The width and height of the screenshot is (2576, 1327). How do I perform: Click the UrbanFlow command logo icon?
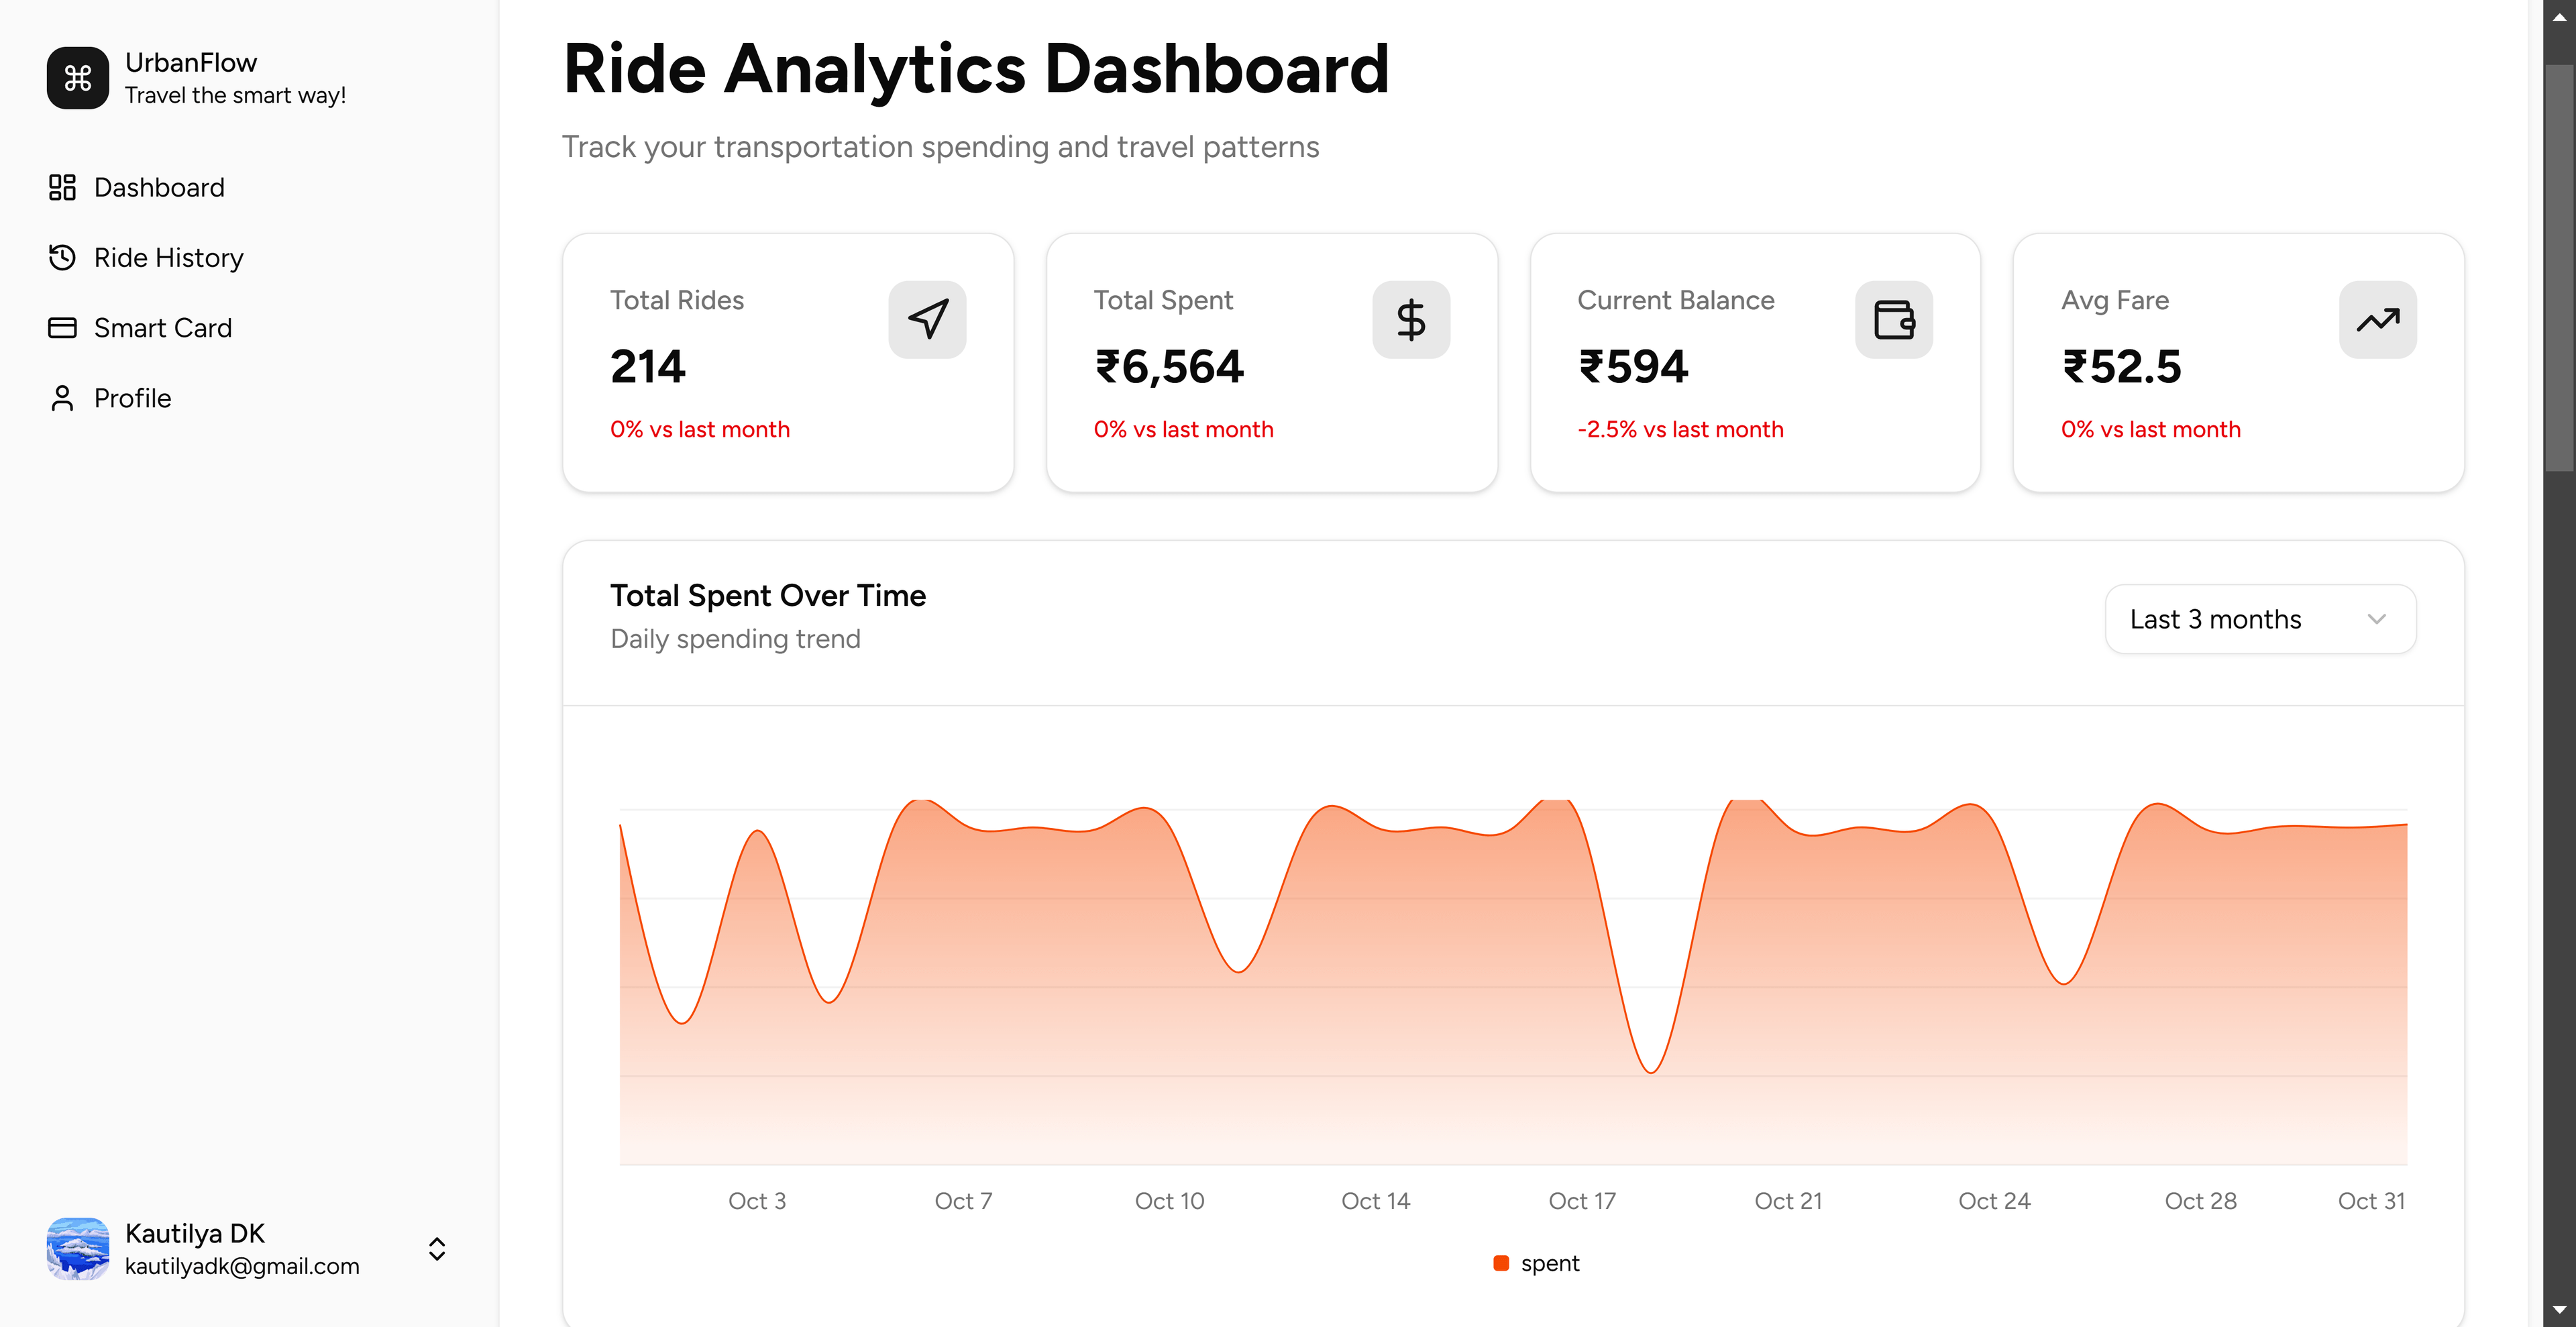point(77,77)
